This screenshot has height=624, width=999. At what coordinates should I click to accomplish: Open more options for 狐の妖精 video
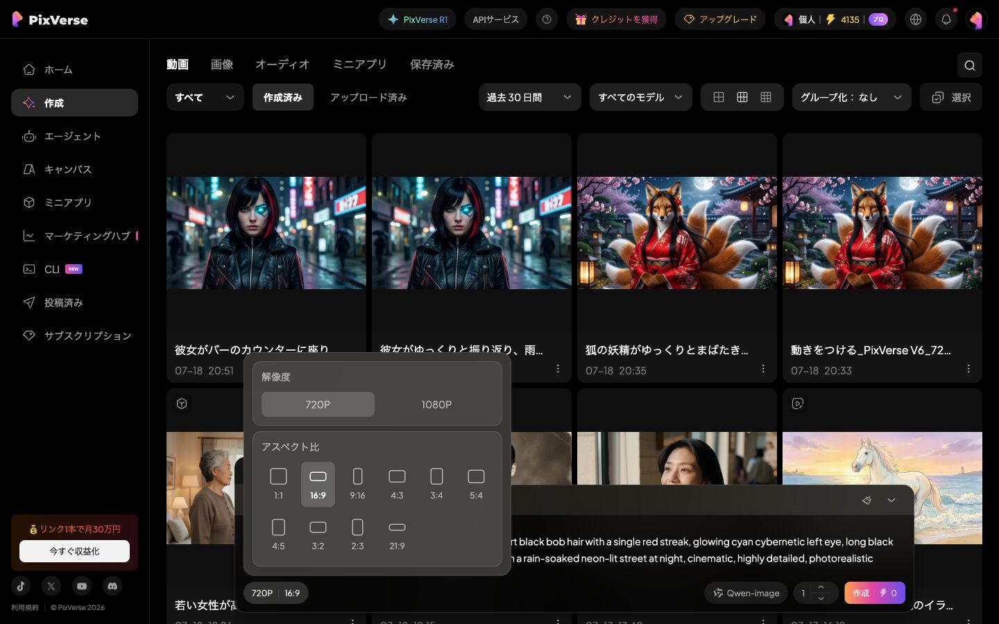coord(763,369)
